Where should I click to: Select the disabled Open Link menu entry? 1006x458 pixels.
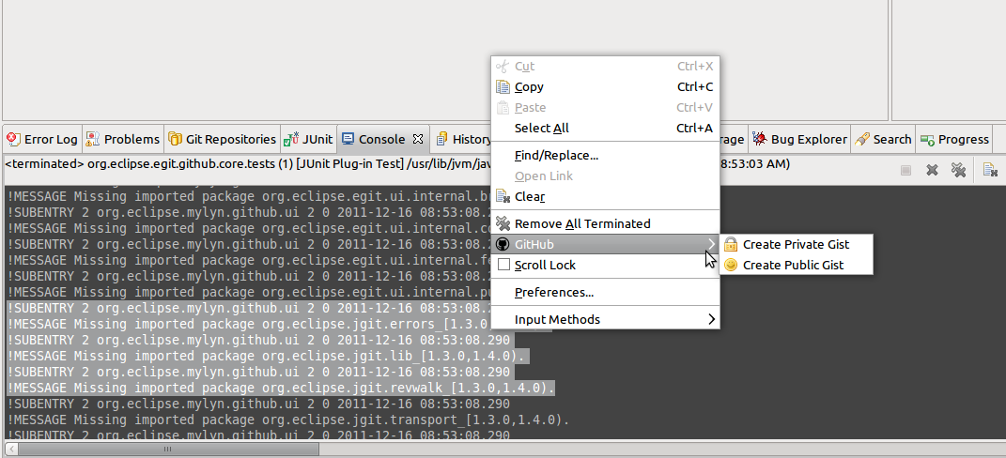605,176
